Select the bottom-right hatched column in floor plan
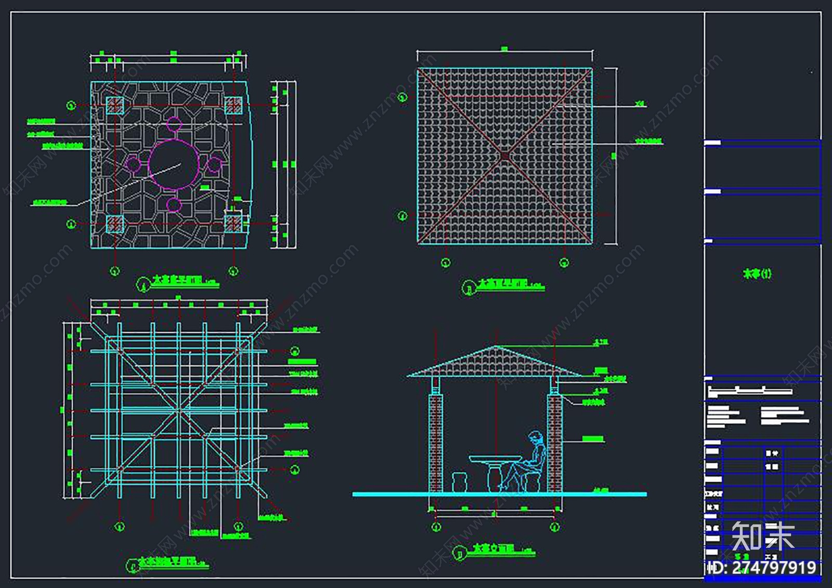This screenshot has width=832, height=588. tap(233, 224)
